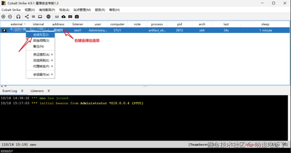
Task: Sort by the user column header
Action: 98,24
